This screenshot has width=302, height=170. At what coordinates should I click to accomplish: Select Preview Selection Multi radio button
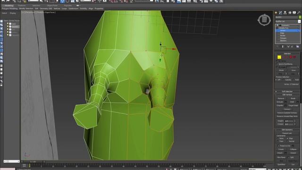294,80
